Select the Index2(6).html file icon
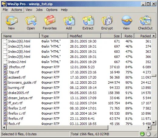The width and height of the screenshot is (158, 138). point(5,41)
